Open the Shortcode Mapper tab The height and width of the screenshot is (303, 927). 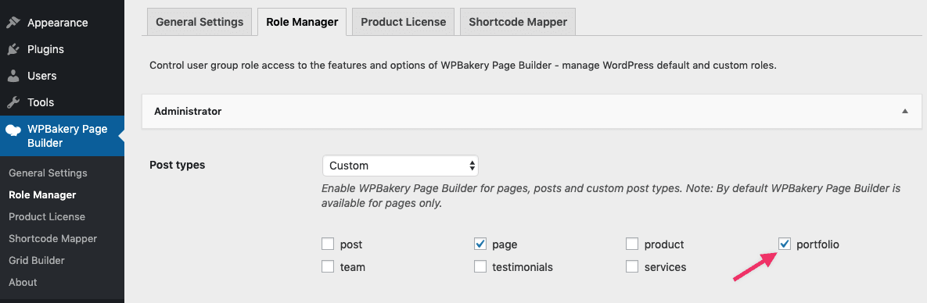pos(518,22)
